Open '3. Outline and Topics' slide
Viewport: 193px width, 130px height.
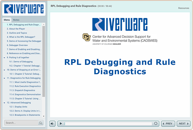click(x=17, y=33)
